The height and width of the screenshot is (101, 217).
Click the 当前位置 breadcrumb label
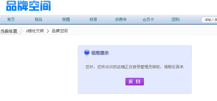[9, 31]
